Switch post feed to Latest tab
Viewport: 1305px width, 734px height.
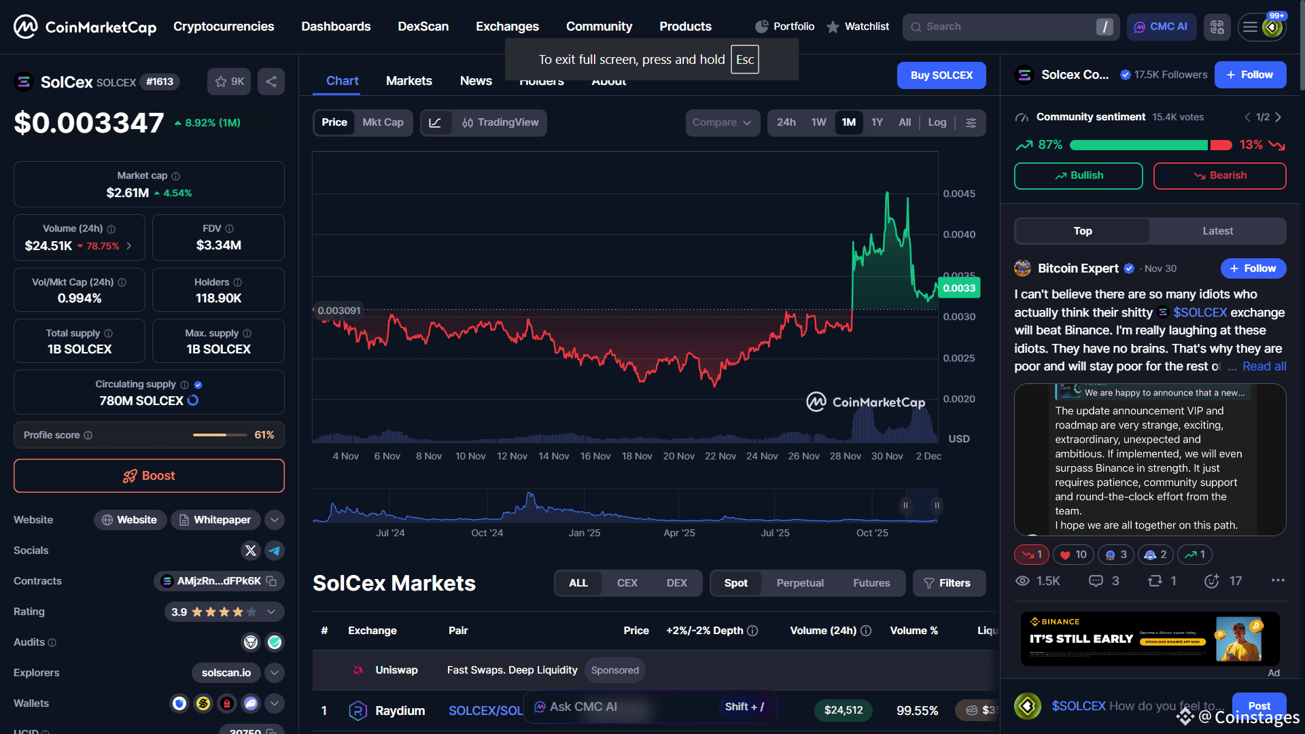[x=1217, y=231]
